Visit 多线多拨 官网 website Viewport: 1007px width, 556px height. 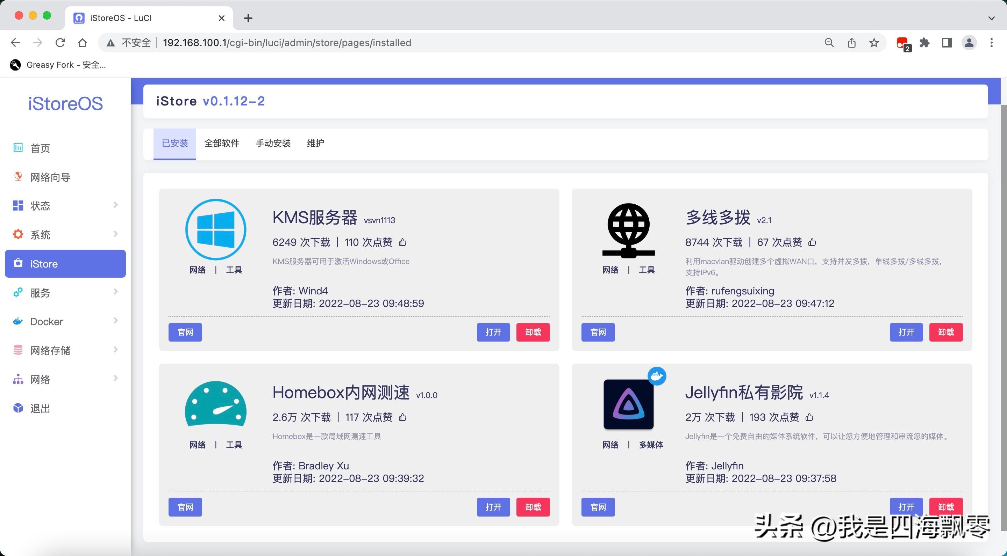point(598,332)
